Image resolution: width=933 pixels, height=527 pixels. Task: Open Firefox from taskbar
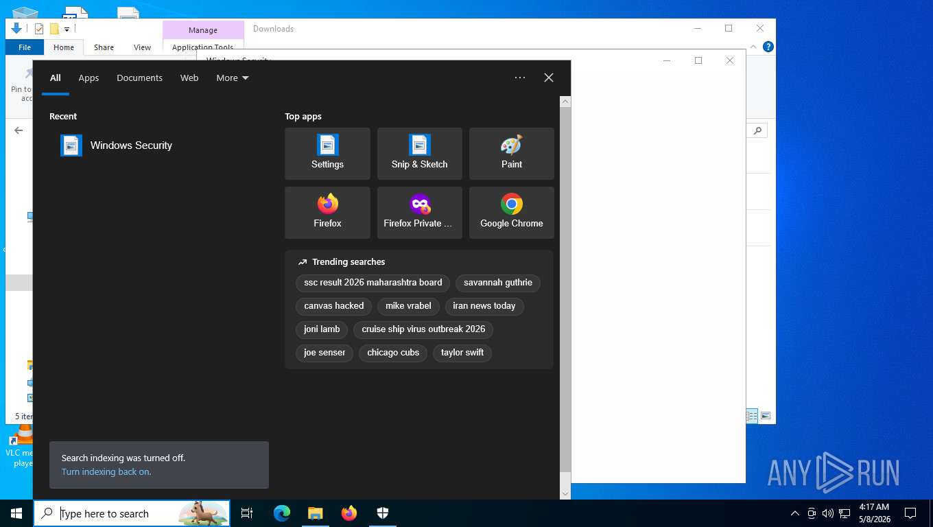(x=349, y=513)
